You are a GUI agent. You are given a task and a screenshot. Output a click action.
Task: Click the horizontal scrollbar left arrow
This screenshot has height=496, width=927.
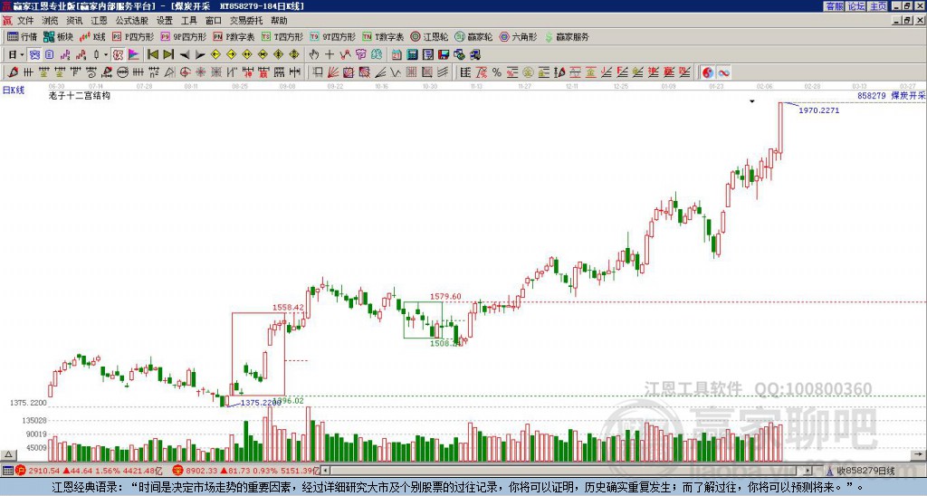(x=326, y=471)
